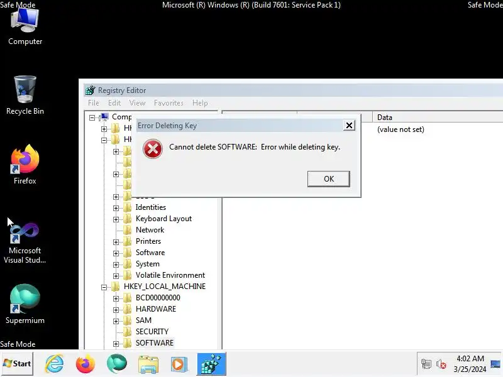Expand the Software key under current user

click(x=116, y=253)
